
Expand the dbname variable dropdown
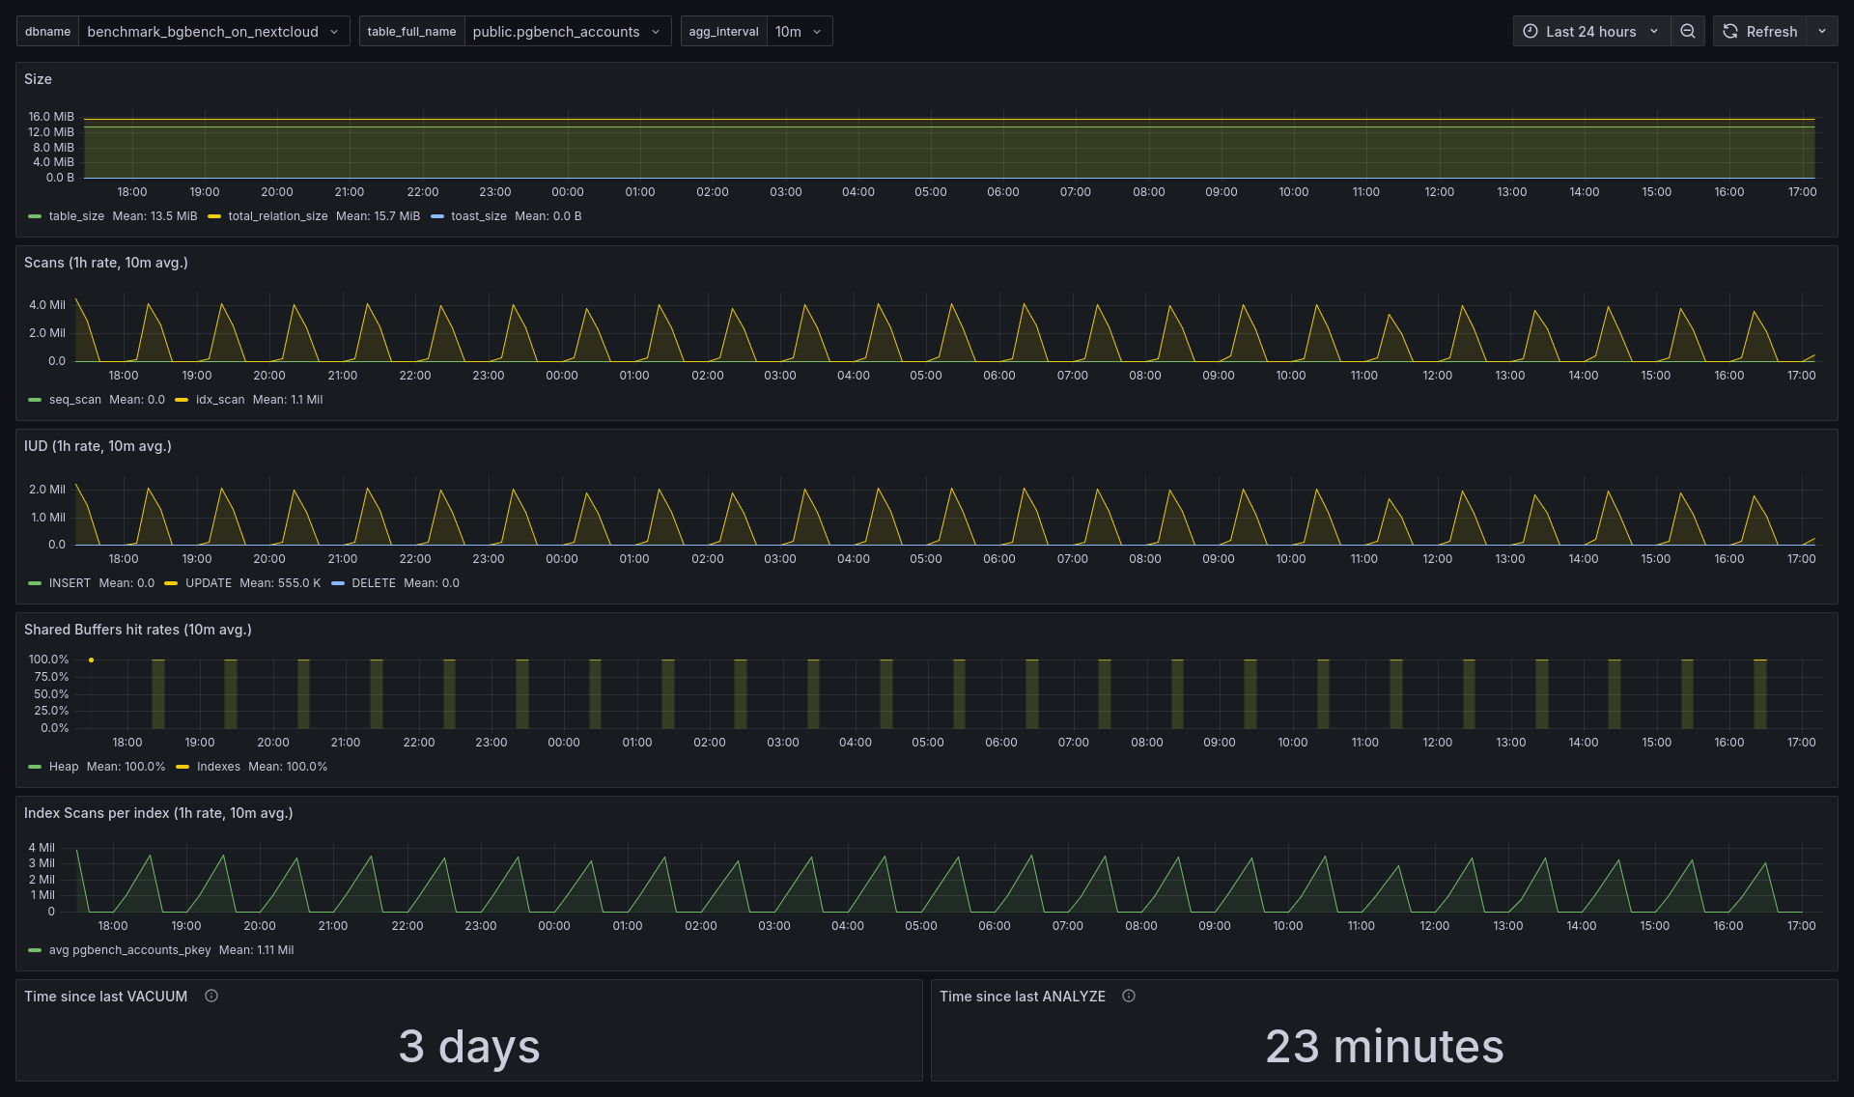click(212, 31)
